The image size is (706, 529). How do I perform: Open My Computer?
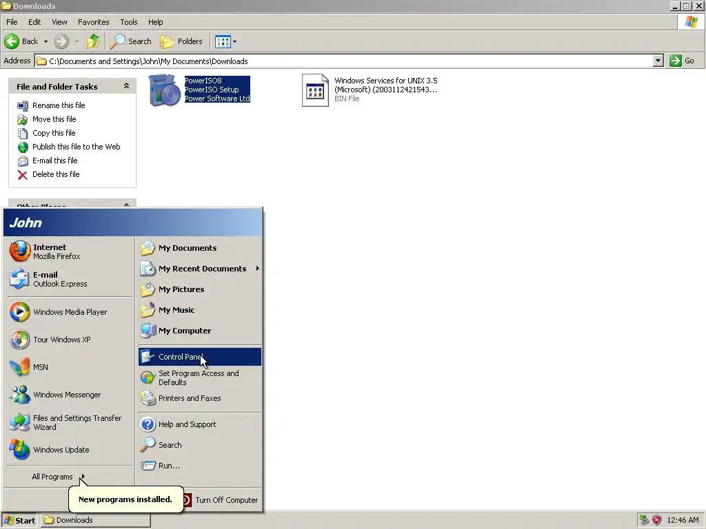coord(199,331)
